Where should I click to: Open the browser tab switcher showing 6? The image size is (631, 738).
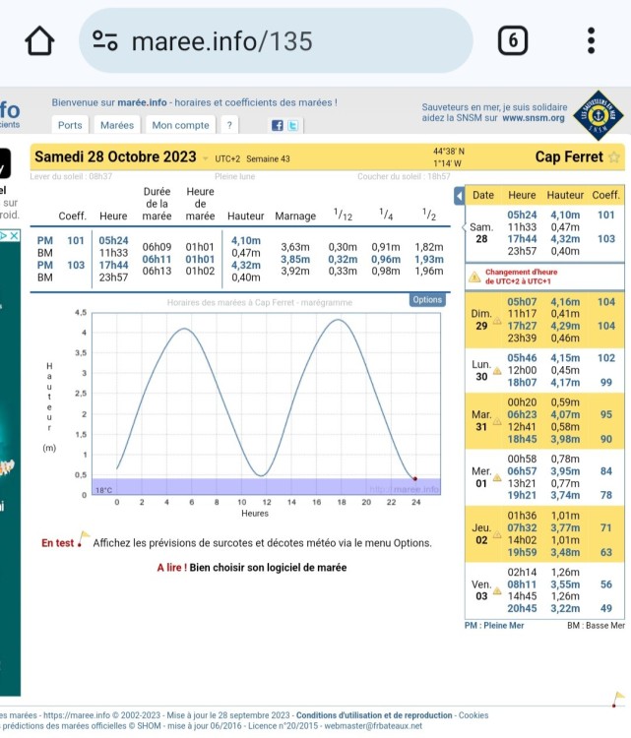coord(513,40)
